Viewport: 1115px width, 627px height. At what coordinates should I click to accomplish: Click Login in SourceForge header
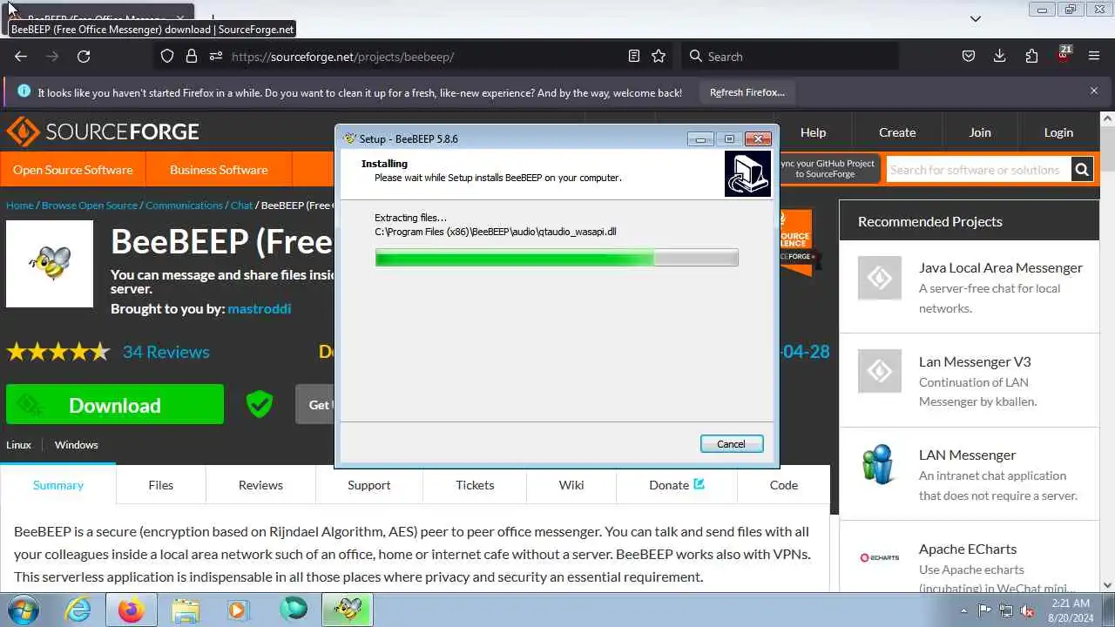(x=1058, y=132)
